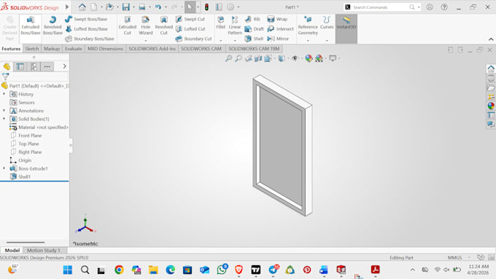Select the Mirror tool
496x279 pixels.
(x=278, y=39)
